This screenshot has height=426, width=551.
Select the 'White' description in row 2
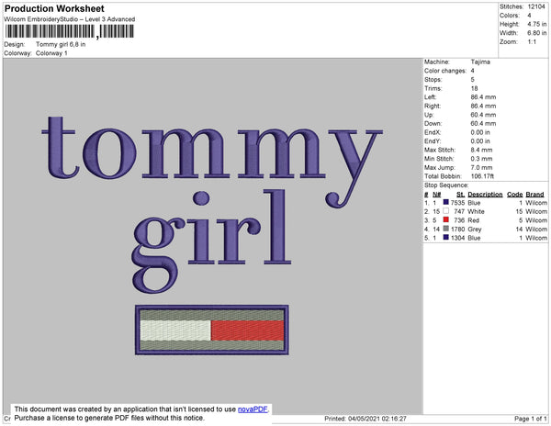476,211
